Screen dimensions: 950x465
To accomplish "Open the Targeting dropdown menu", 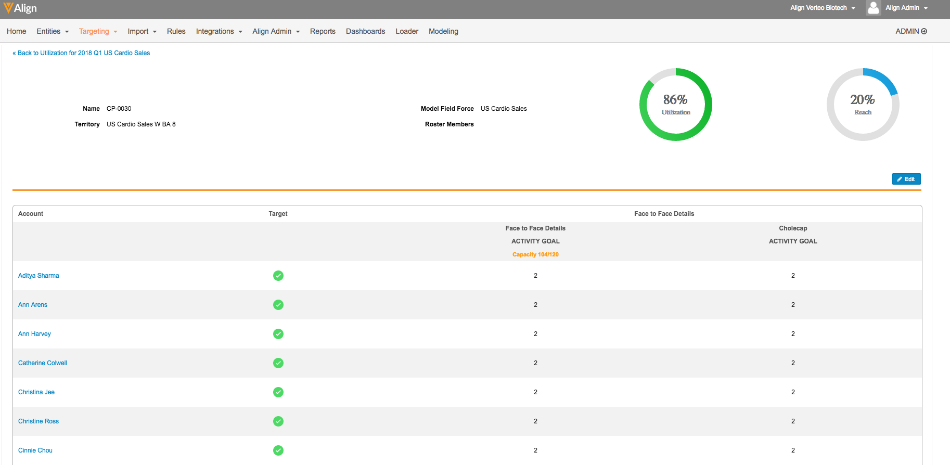I will point(98,31).
